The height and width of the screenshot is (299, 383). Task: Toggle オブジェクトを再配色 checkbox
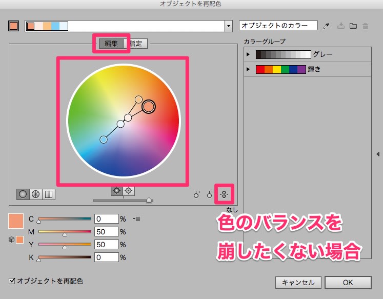(12, 281)
